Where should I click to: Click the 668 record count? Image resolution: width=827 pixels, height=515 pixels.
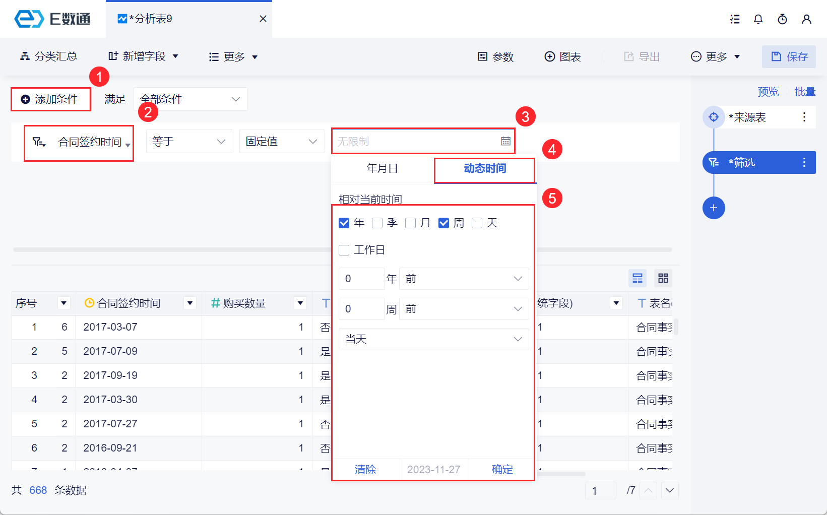pyautogui.click(x=38, y=490)
